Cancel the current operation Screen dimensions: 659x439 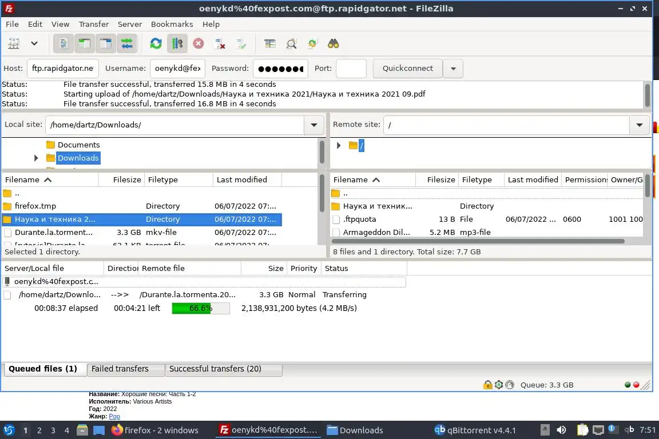pos(199,43)
